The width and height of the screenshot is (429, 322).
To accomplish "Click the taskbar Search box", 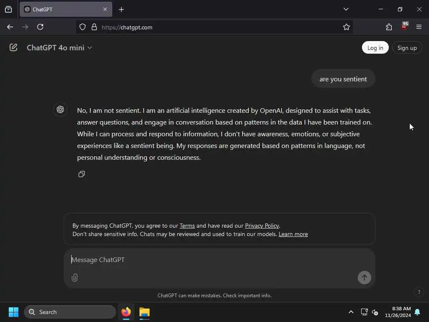I will [x=70, y=312].
